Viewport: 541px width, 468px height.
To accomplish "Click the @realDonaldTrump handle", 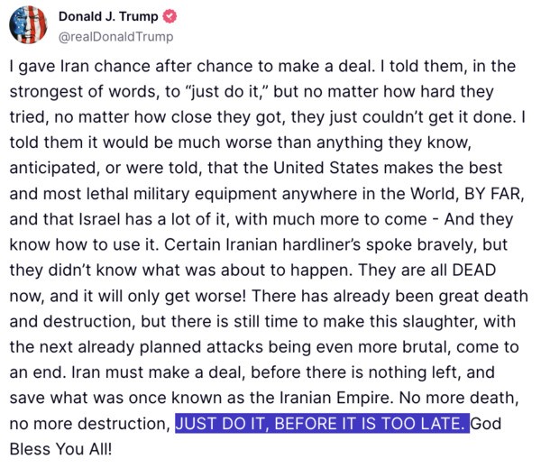I will tap(115, 36).
